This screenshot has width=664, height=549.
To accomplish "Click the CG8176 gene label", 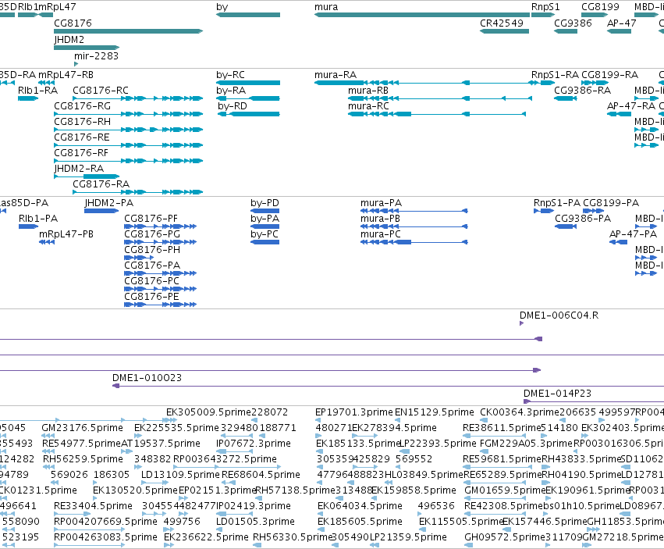I will point(73,23).
